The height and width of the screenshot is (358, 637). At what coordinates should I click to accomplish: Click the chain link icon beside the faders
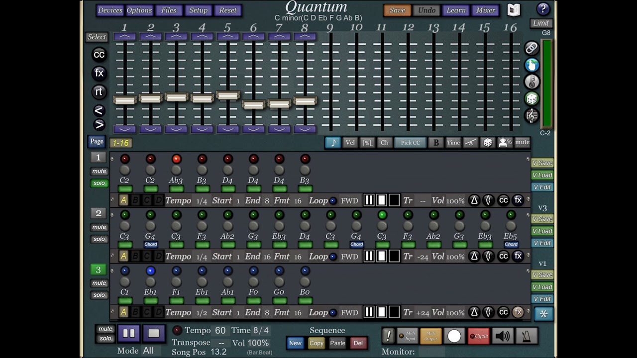coord(531,48)
